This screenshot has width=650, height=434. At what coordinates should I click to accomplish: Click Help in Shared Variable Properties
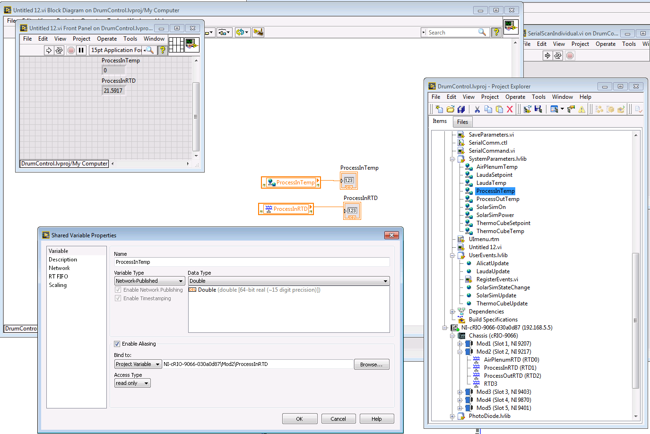point(377,419)
